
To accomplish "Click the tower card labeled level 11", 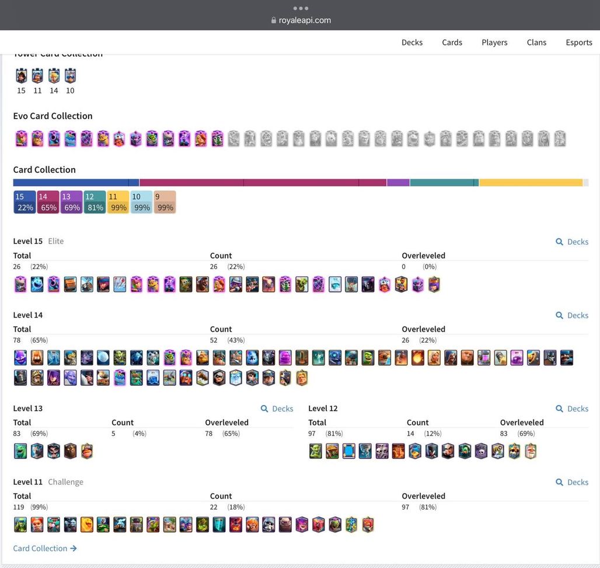I will point(37,76).
